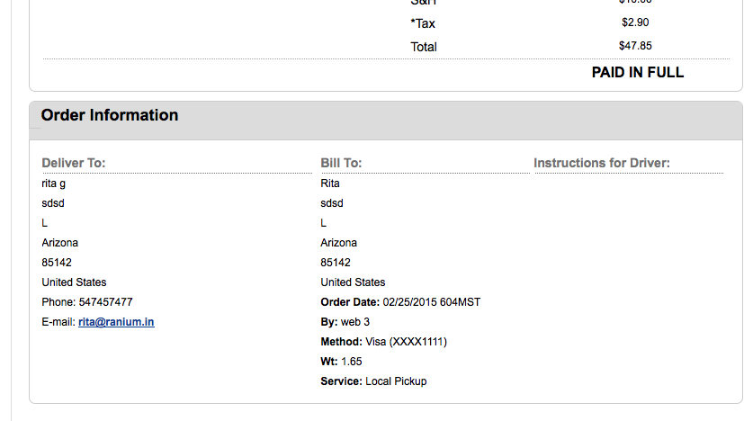Click billing United States country text
This screenshot has width=744, height=421.
coord(353,282)
